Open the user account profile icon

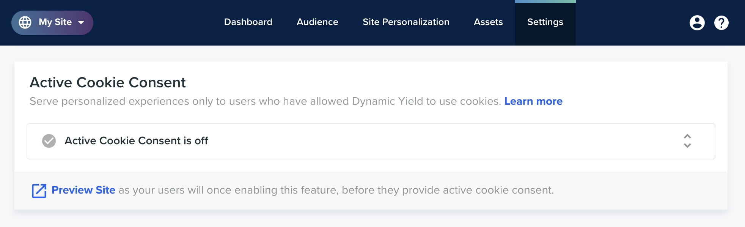(697, 23)
